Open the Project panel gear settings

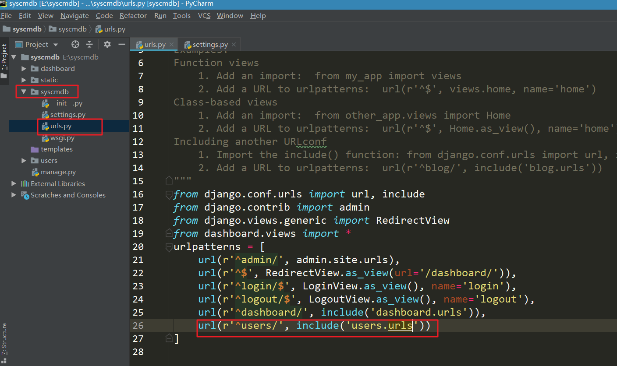click(x=107, y=44)
